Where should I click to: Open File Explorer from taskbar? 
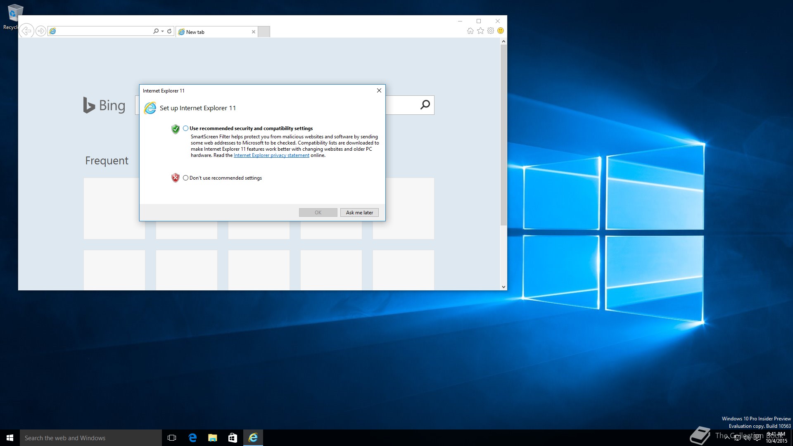click(x=213, y=438)
